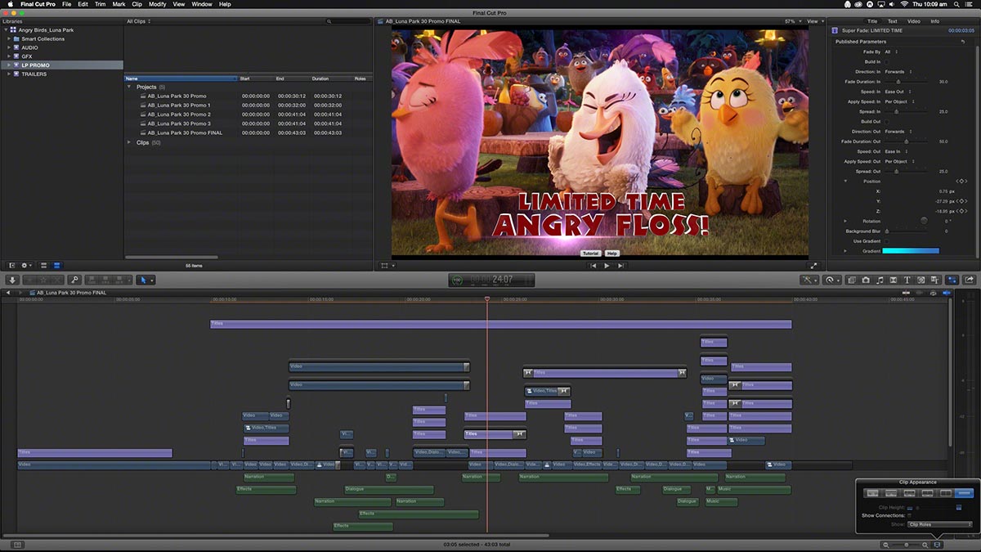981x552 pixels.
Task: Click the share project button
Action: point(970,280)
